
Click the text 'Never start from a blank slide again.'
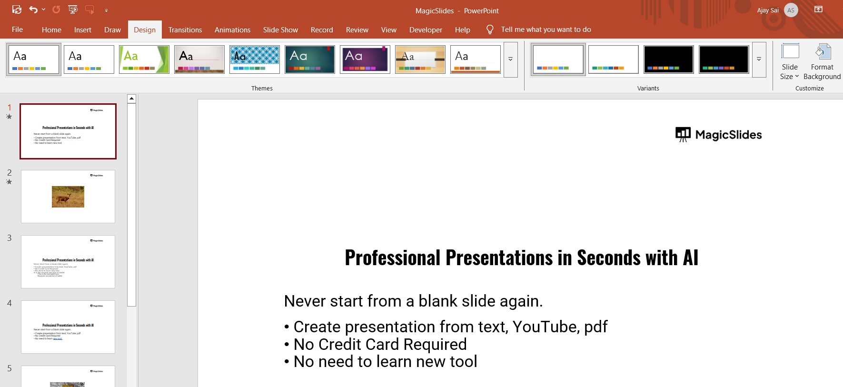click(x=413, y=301)
